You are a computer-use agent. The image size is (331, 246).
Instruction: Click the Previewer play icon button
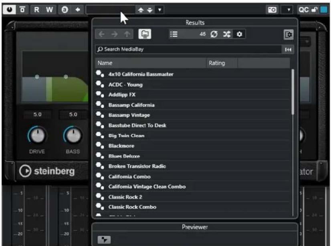tap(104, 240)
